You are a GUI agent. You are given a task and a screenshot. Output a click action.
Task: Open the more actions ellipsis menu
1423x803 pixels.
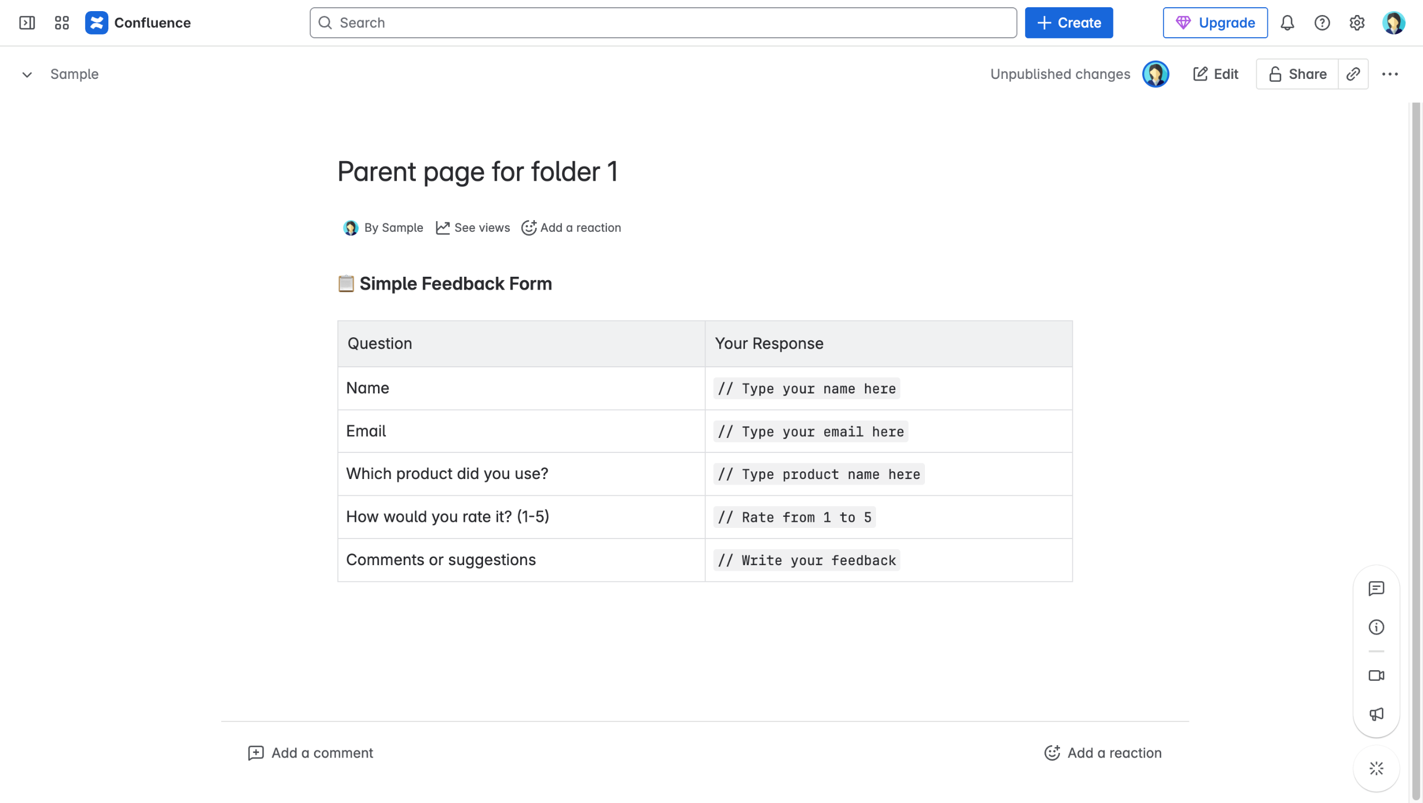coord(1390,74)
